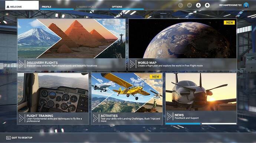Open the yellow plane Activities thumbnail
Image resolution: width=256 pixels, height=143 pixels.
[x=127, y=93]
